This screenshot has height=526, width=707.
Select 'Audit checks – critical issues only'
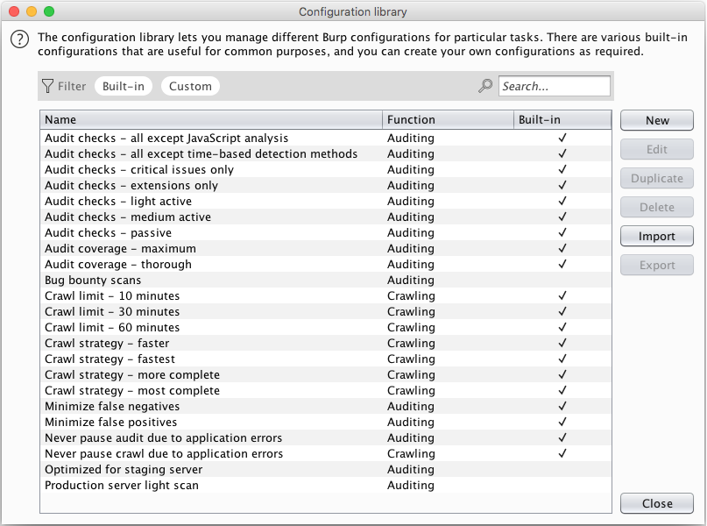point(326,169)
